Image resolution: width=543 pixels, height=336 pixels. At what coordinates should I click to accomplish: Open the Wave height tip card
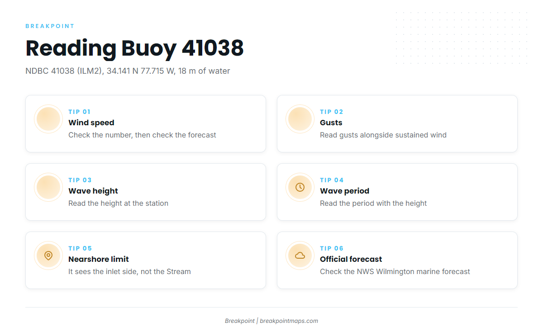click(x=146, y=192)
